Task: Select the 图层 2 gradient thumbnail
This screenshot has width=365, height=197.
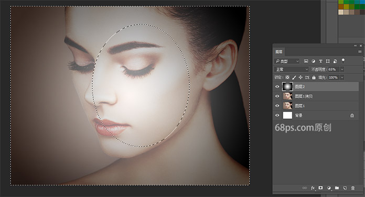Action: [287, 86]
